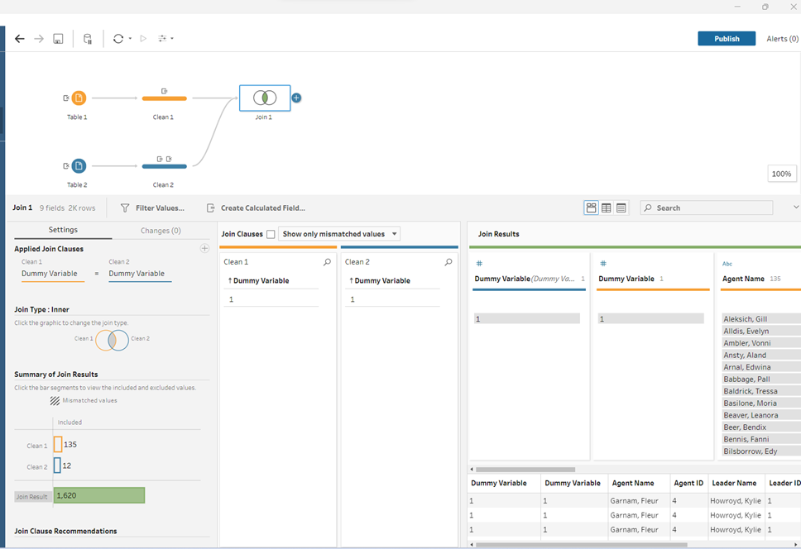Select the Clean 2 step bar
This screenshot has width=801, height=549.
(x=164, y=166)
